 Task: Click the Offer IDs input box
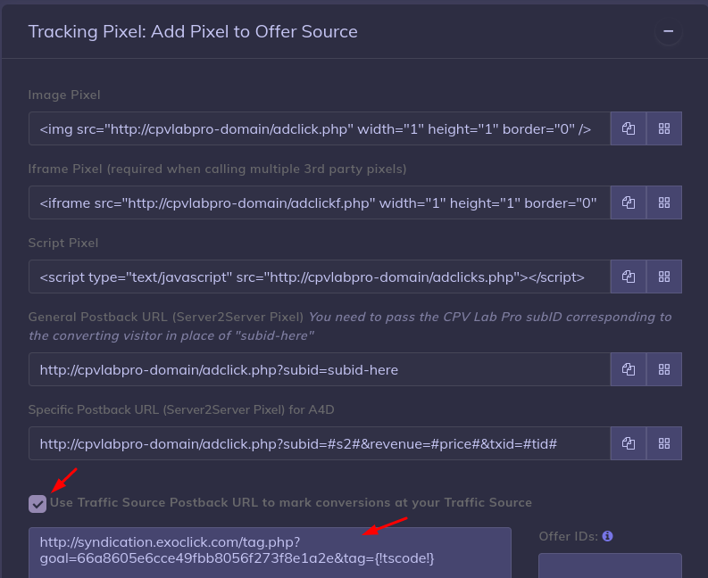pos(610,566)
